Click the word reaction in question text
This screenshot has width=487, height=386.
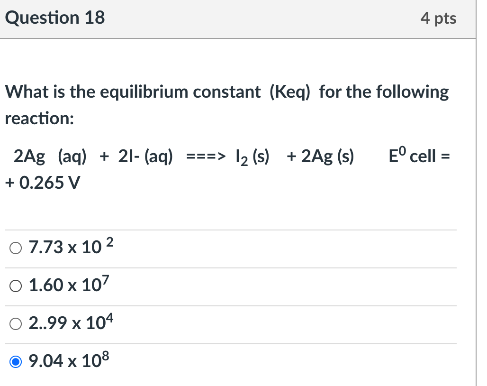(38, 119)
